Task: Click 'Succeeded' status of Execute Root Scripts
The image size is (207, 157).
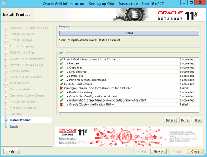Action: pyautogui.click(x=187, y=84)
